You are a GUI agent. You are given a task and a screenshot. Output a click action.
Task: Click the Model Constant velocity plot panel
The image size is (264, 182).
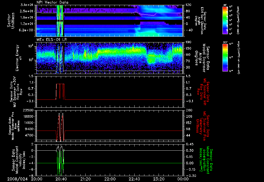[109, 160]
